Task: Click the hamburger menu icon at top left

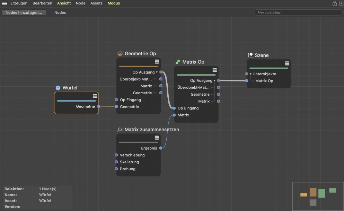Action: click(5, 3)
